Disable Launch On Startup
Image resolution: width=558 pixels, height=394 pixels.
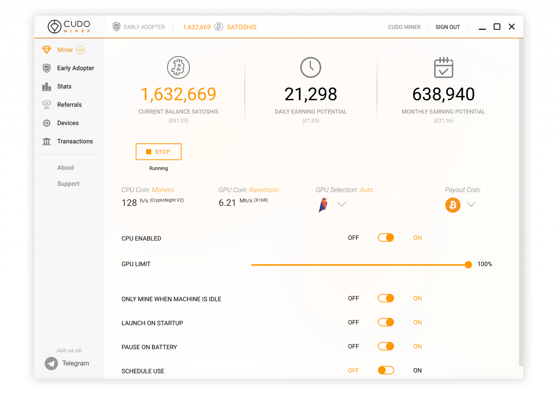[386, 322]
